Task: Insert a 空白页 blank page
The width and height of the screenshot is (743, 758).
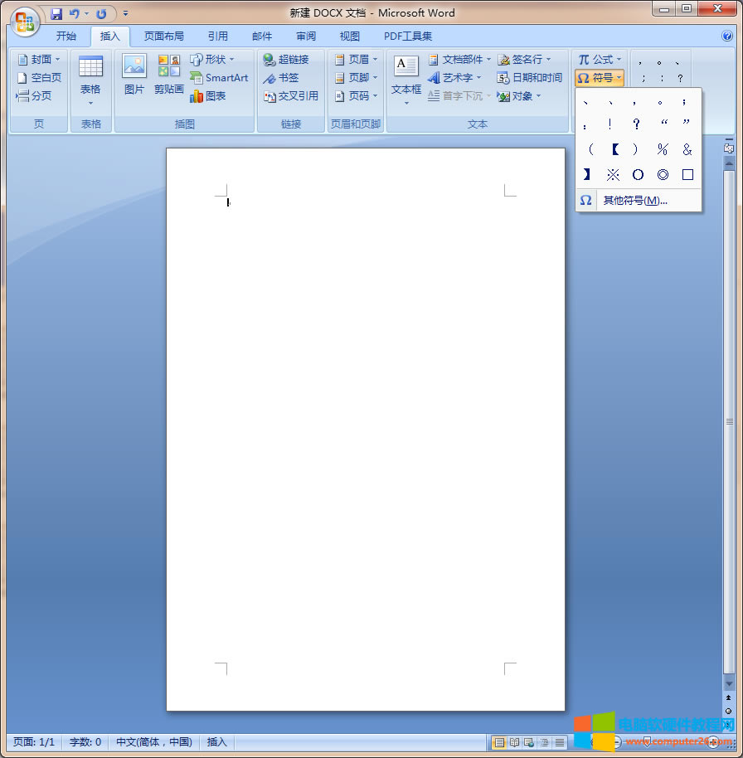Action: 39,78
